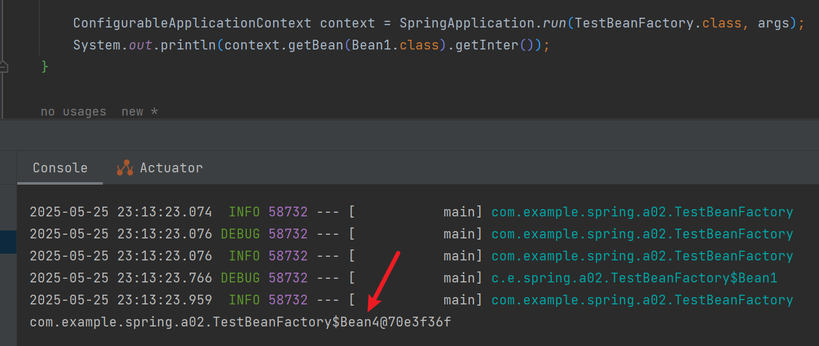Click the 'args' parameter in run call

pos(774,23)
